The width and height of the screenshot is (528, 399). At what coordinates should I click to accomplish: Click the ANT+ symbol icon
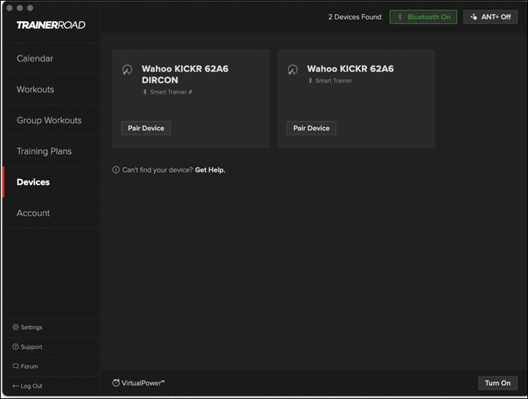point(474,17)
